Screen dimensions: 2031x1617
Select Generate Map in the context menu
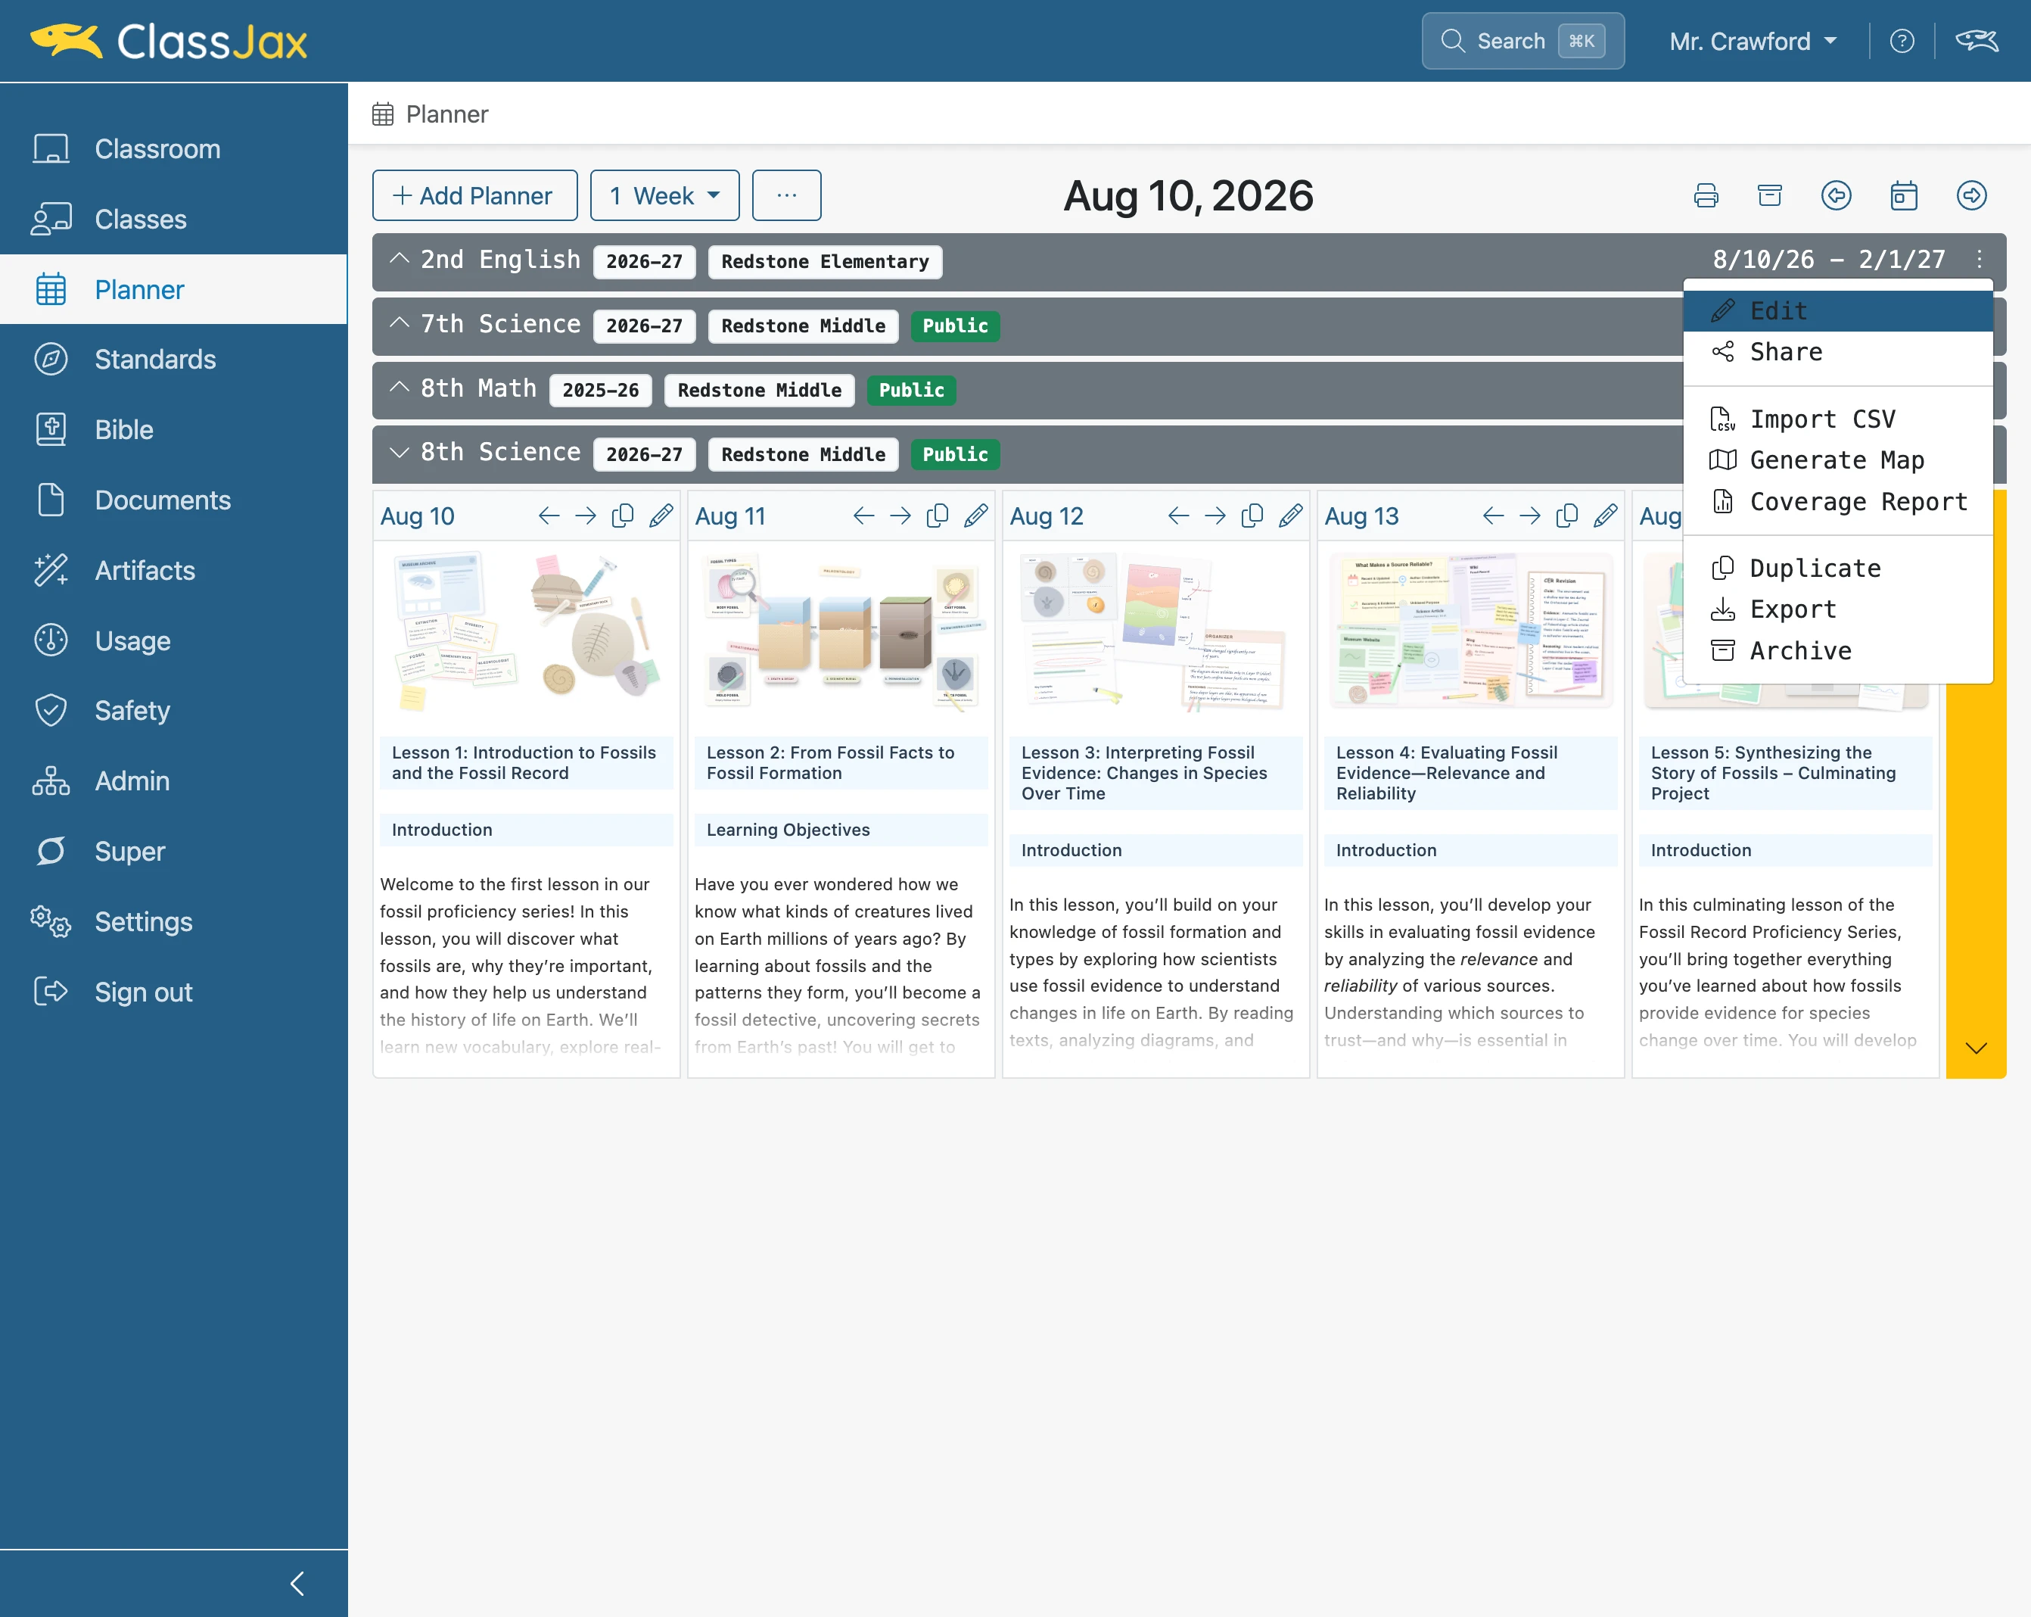coord(1837,460)
